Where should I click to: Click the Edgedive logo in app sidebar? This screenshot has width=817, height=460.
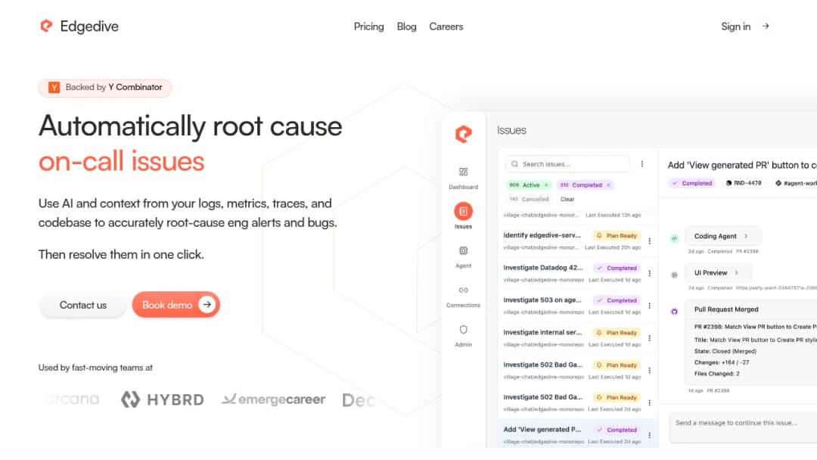(x=463, y=134)
